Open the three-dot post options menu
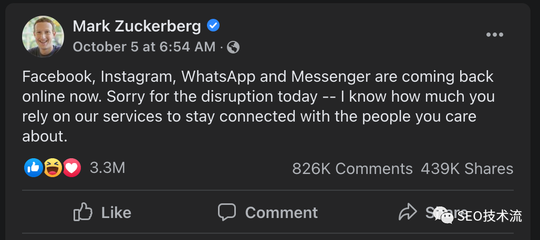This screenshot has height=240, width=540. [x=494, y=35]
